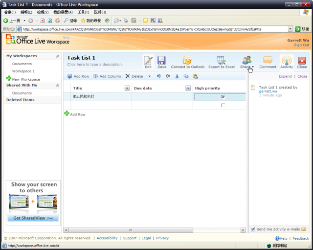313x250 pixels.
Task: Open the address bar history dropdown
Action: [x=290, y=29]
